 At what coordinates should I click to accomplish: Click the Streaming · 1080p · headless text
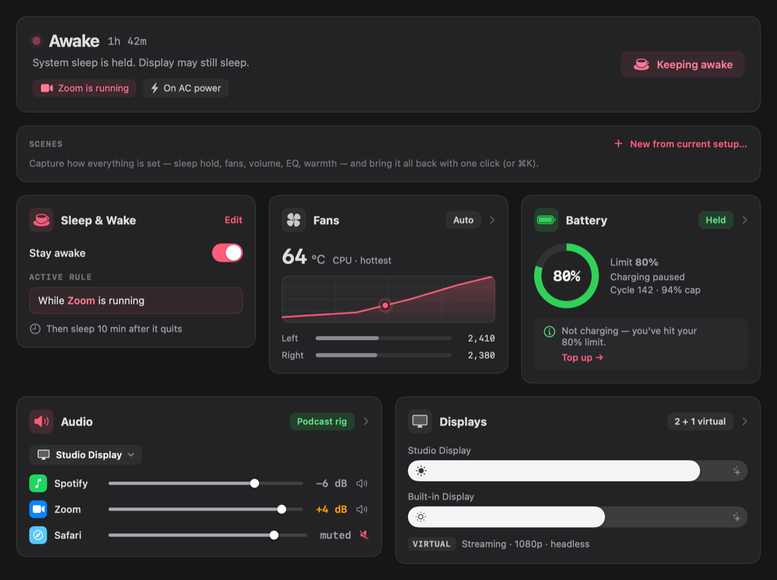tap(526, 544)
